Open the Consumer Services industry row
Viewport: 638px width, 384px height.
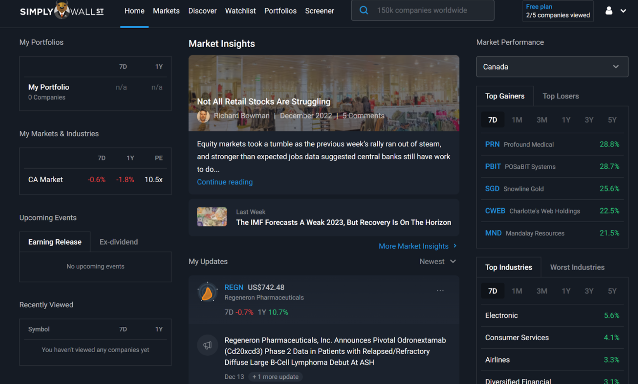(x=552, y=338)
